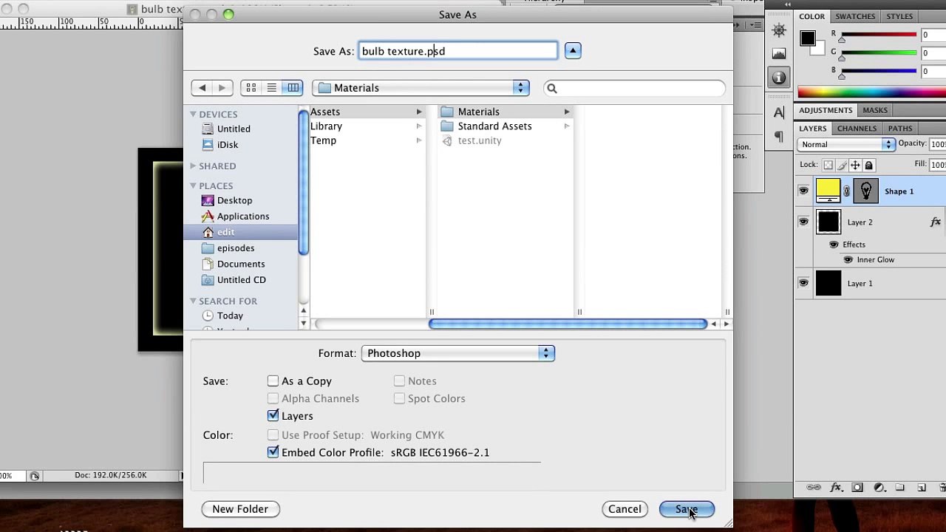Open the Materials folder path dropdown
The height and width of the screenshot is (532, 946).
click(x=421, y=88)
